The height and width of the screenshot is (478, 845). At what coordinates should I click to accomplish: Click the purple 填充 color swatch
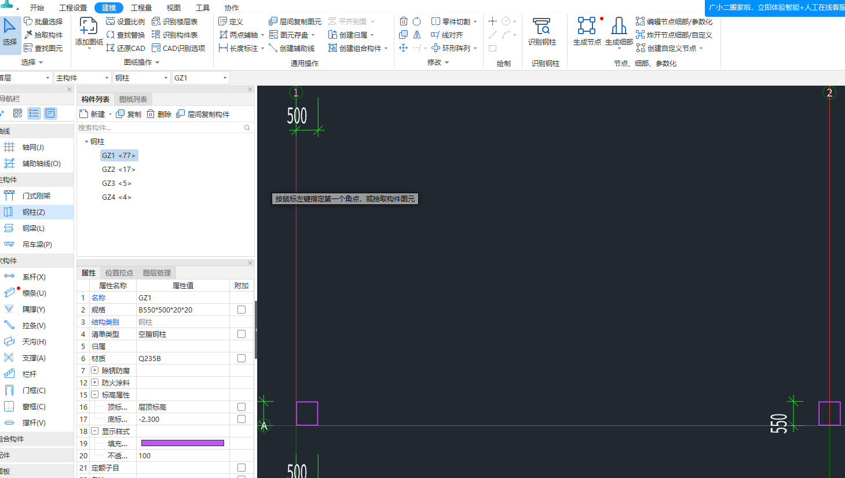(182, 443)
